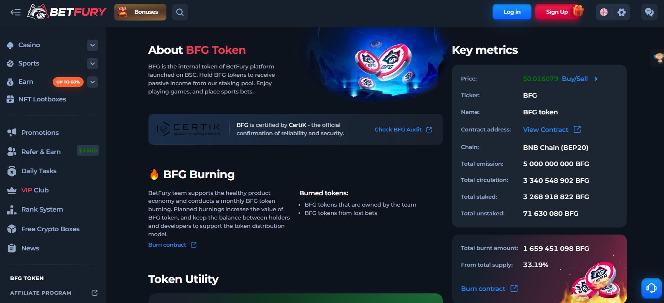Viewport: 664px width, 303px height.
Task: Click the language flag icon
Action: pos(604,12)
